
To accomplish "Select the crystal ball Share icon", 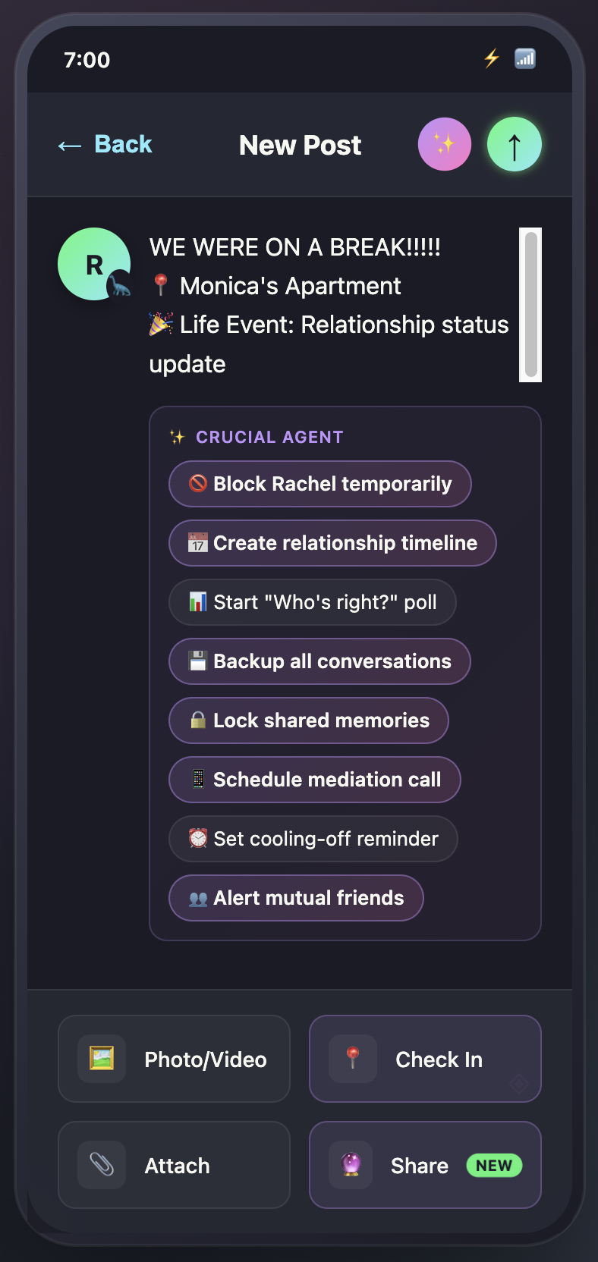I will (352, 1165).
